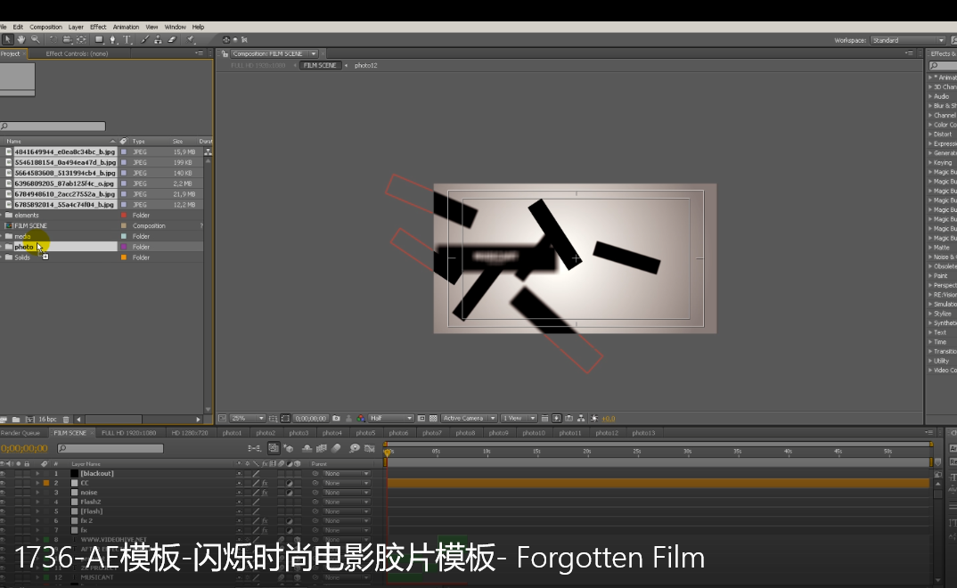Select the Eraser tool
Image resolution: width=957 pixels, height=588 pixels.
point(172,40)
